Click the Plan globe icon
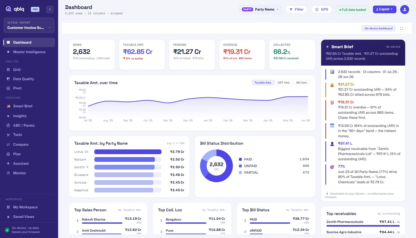416x238 pixels. [x=8, y=154]
